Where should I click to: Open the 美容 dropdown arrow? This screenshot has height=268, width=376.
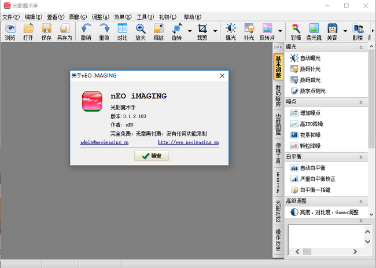click(x=345, y=31)
